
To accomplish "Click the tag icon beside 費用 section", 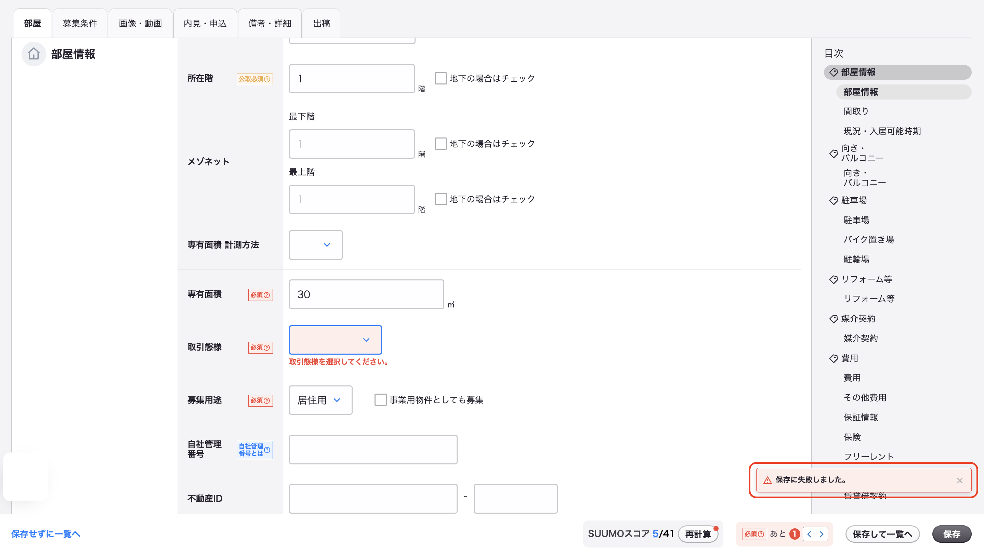I will point(833,358).
